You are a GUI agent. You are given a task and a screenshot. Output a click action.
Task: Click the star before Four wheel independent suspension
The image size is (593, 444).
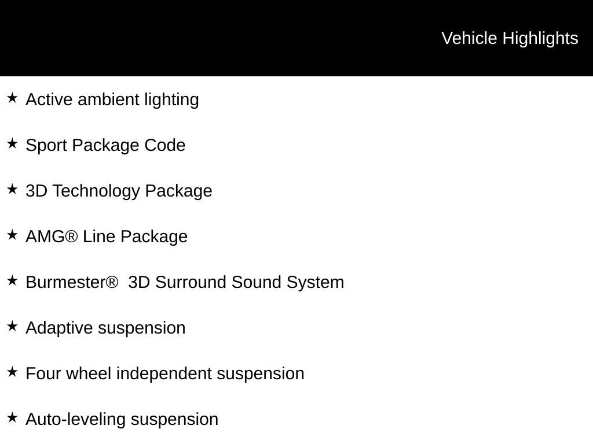(x=12, y=372)
